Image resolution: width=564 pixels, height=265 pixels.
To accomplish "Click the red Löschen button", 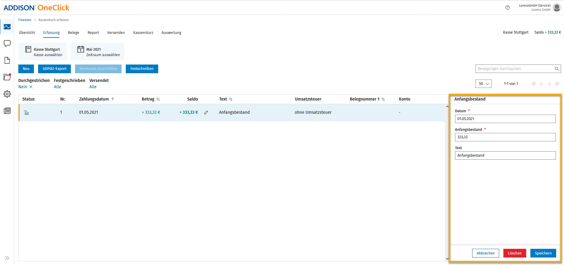I will pyautogui.click(x=515, y=253).
